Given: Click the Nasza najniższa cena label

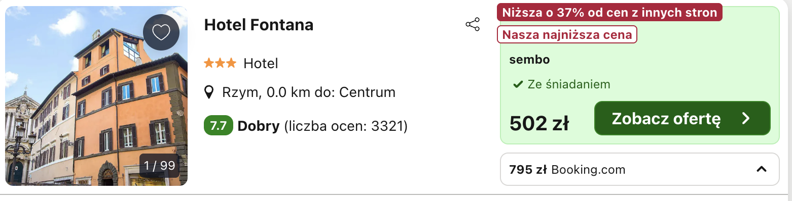Looking at the screenshot, I should point(567,35).
